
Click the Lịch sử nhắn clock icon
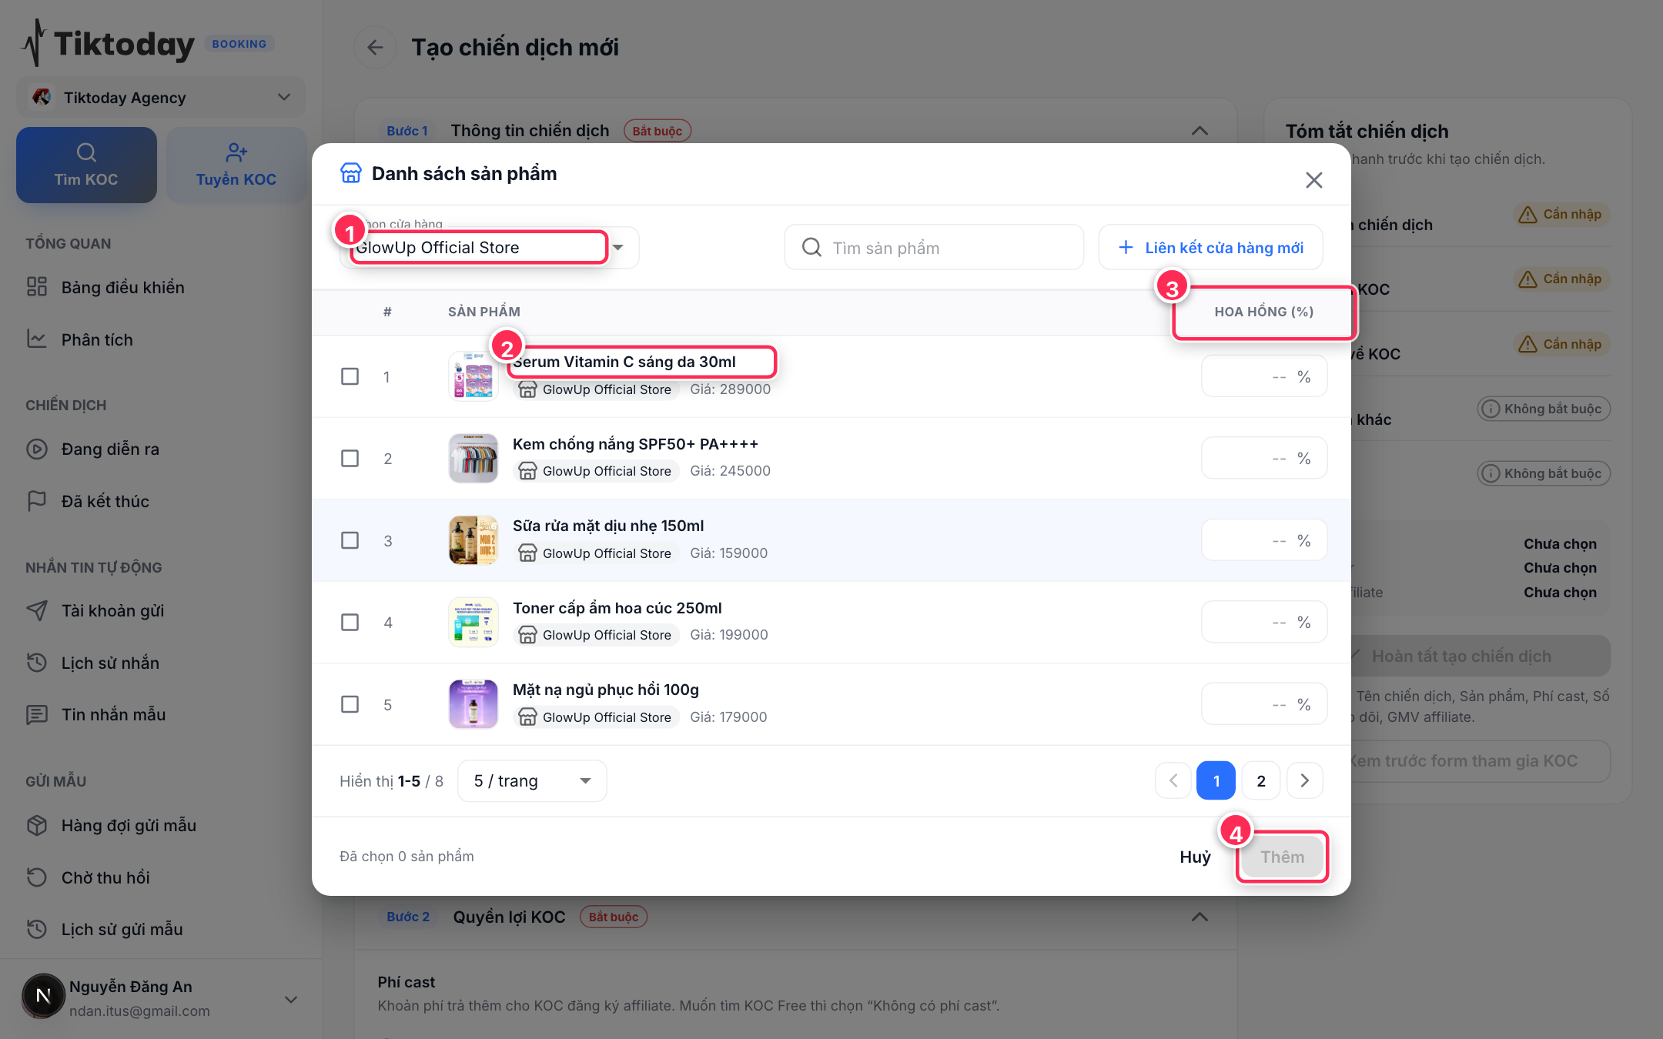[x=37, y=662]
